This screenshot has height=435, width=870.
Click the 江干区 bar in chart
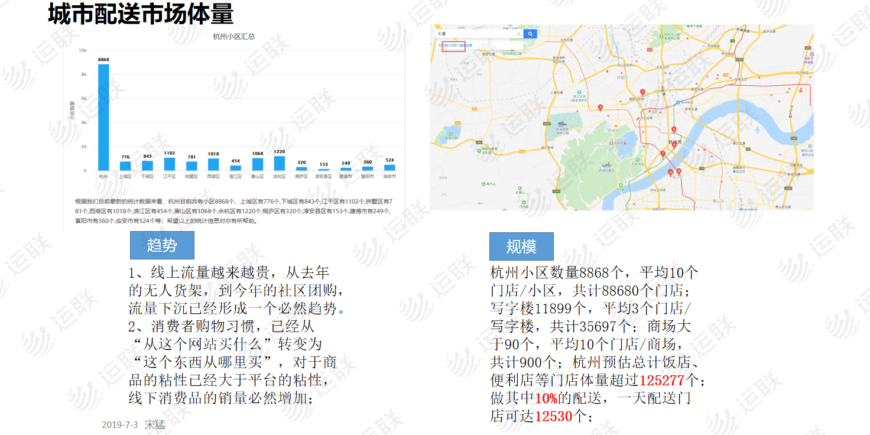(x=169, y=164)
